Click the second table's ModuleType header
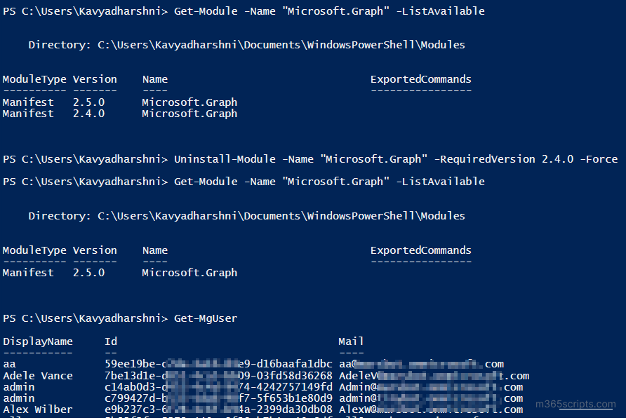This screenshot has width=626, height=420. [34, 250]
